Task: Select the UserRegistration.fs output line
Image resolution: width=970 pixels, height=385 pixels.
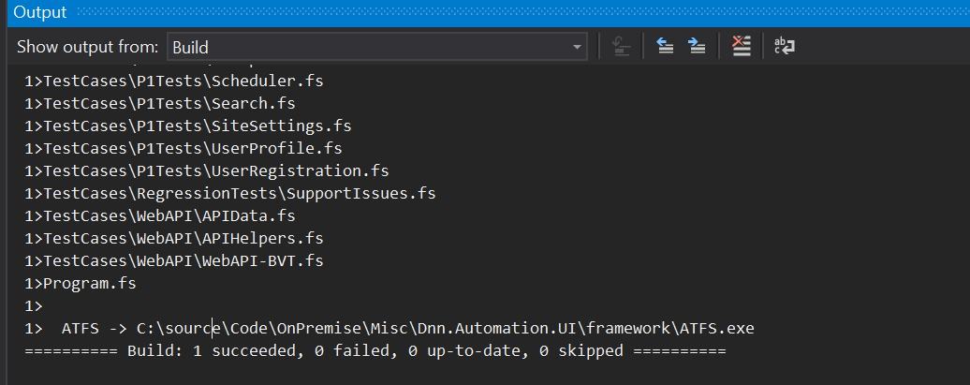Action: tap(207, 170)
